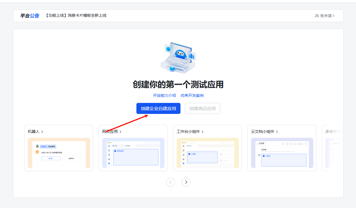
Task: Go to previous carousel page arrow
Action: coord(171,182)
